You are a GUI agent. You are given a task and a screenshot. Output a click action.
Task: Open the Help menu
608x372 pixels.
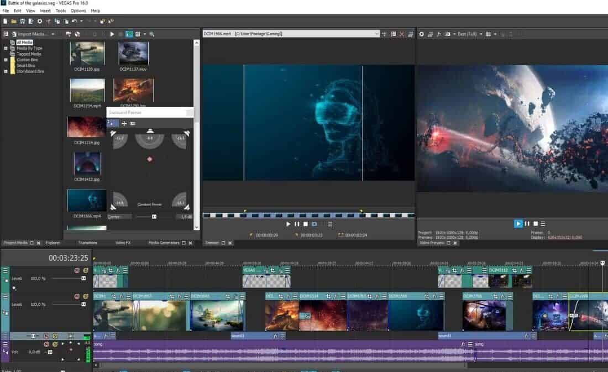pyautogui.click(x=96, y=11)
